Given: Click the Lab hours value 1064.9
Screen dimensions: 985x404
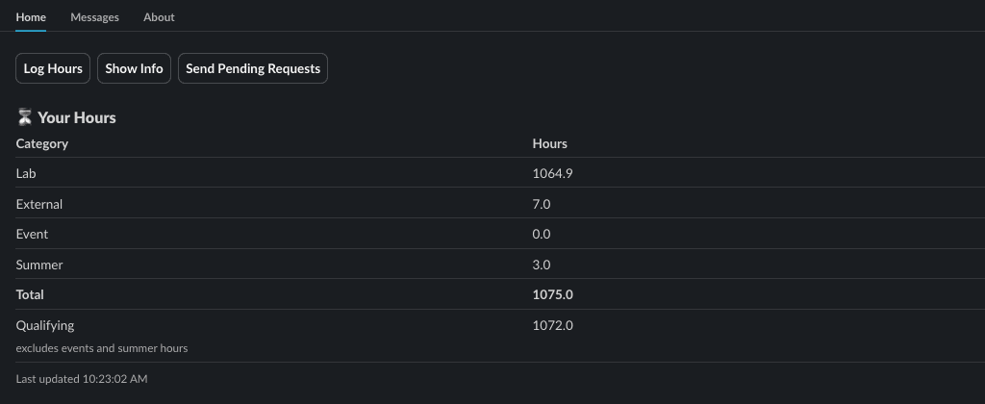Looking at the screenshot, I should (553, 173).
